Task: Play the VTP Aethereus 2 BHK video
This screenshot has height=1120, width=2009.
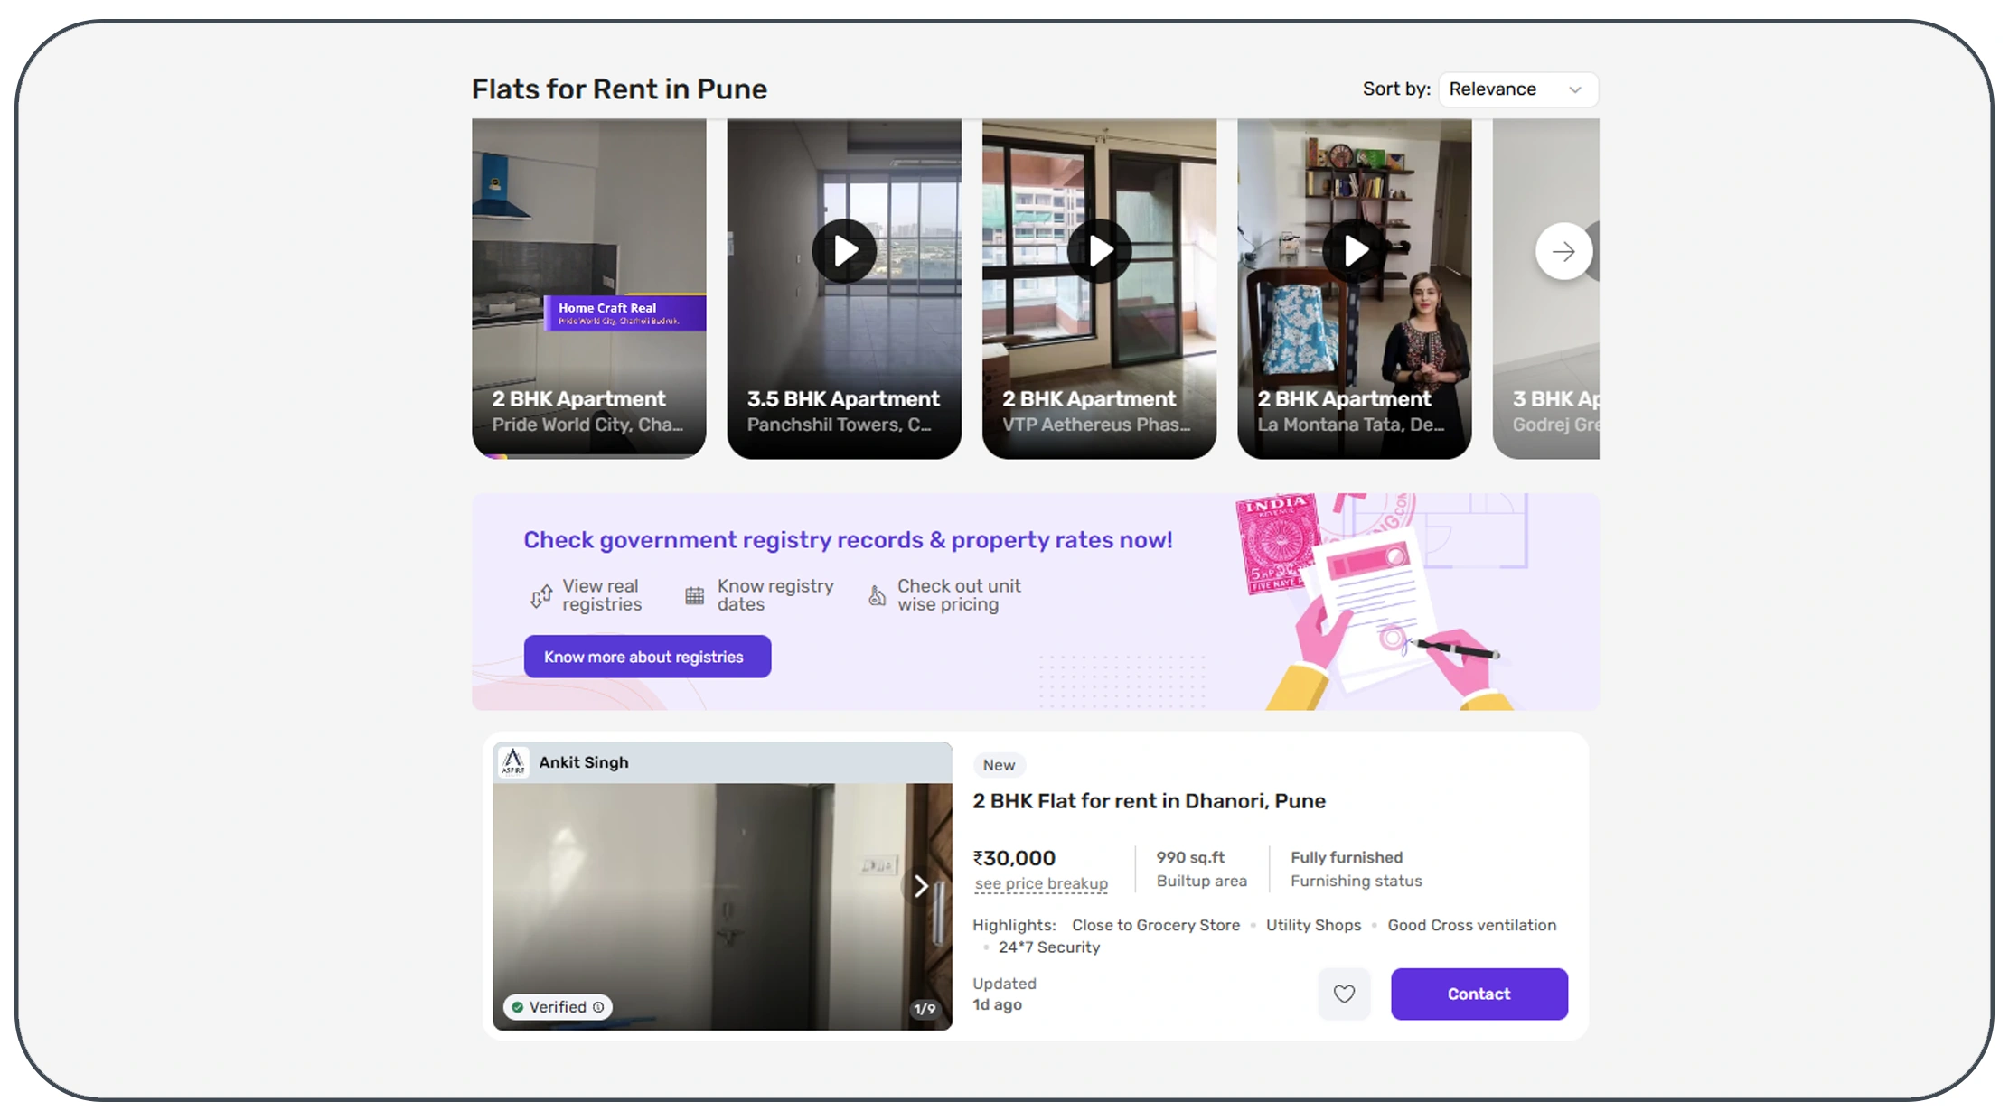Action: click(x=1099, y=251)
